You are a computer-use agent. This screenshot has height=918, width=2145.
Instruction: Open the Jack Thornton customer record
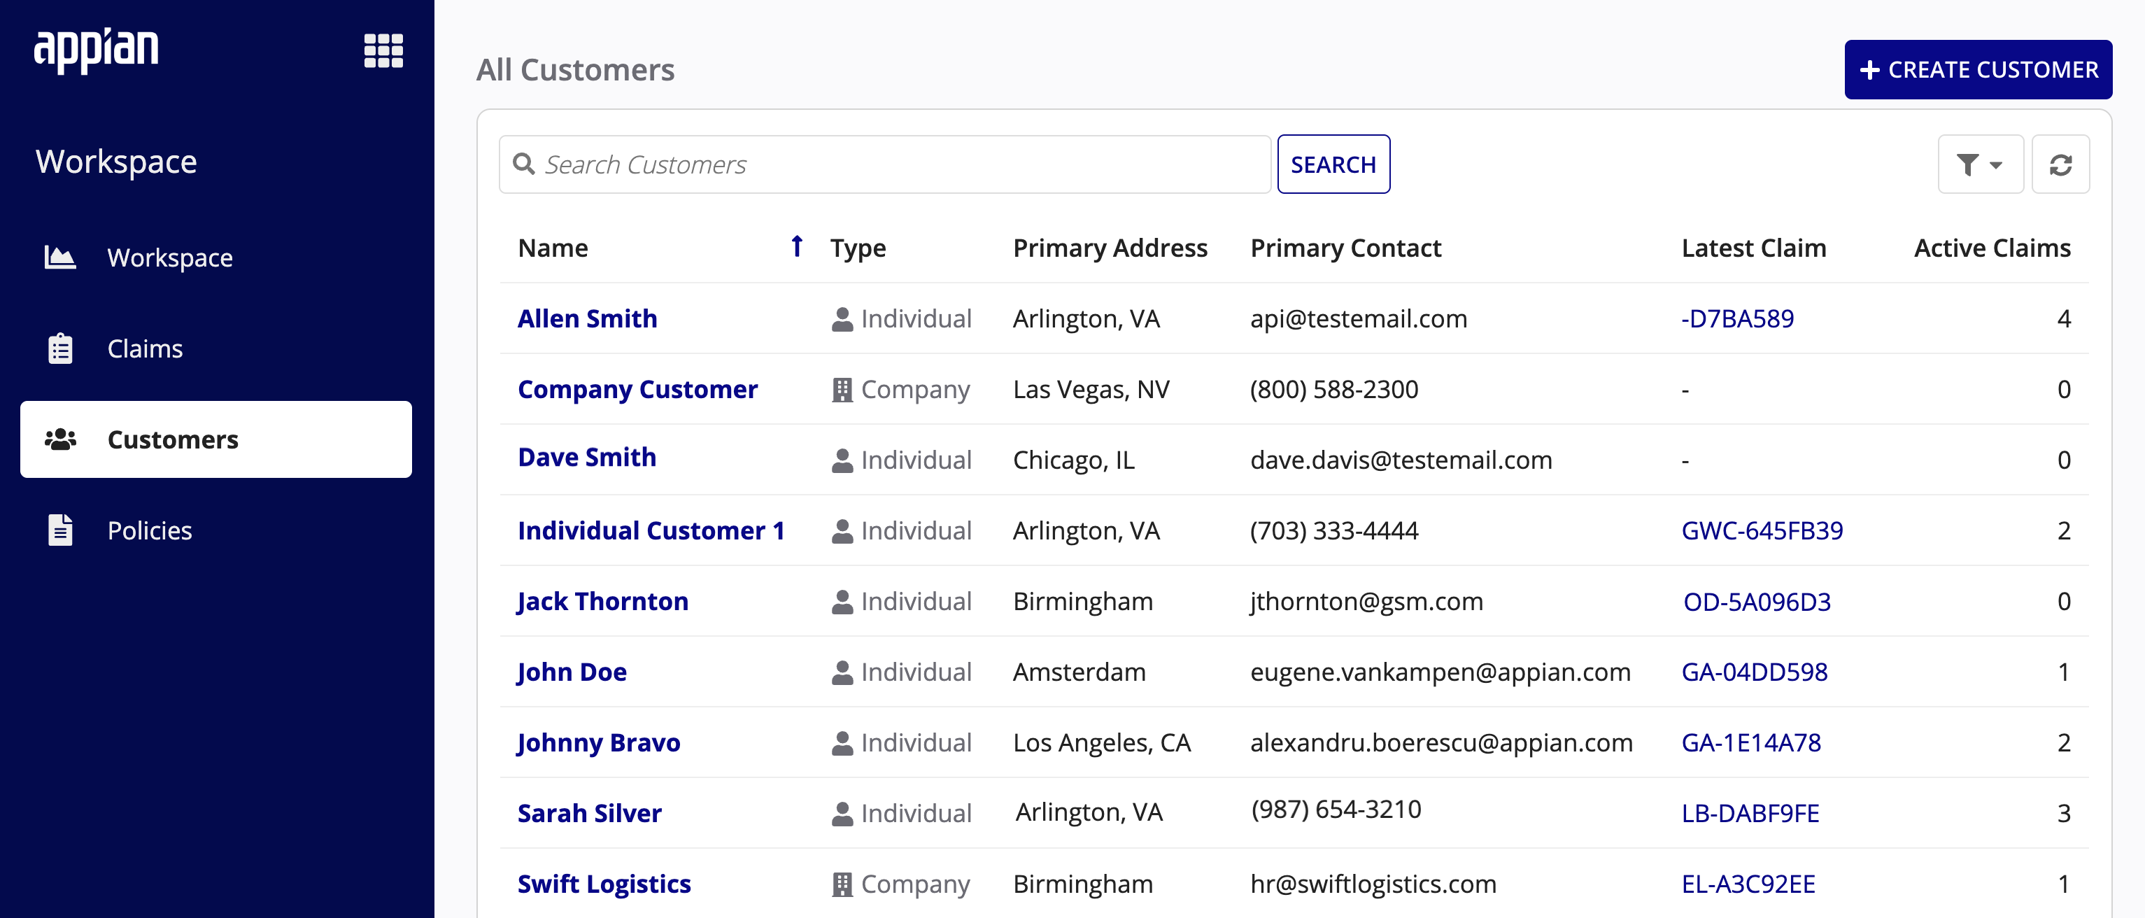tap(603, 600)
